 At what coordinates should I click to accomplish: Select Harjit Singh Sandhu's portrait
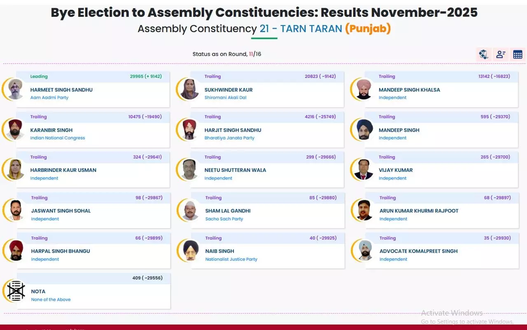click(190, 129)
